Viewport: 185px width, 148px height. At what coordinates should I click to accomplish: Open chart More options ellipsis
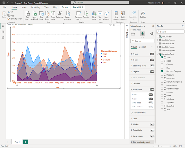(118, 25)
